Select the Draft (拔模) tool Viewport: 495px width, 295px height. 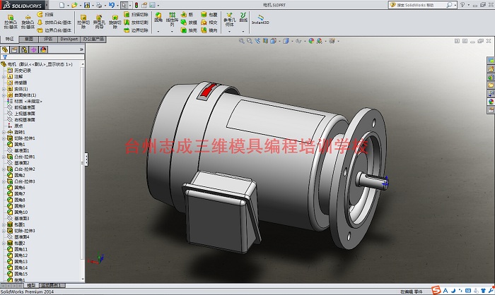189,23
